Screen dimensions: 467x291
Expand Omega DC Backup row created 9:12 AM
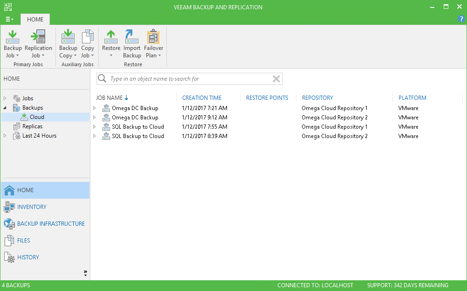[95, 118]
